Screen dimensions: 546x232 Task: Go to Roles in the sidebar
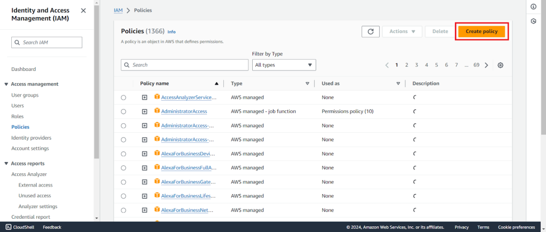coord(18,116)
